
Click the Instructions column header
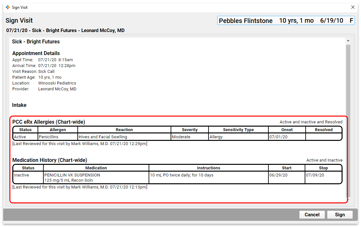[209, 168]
